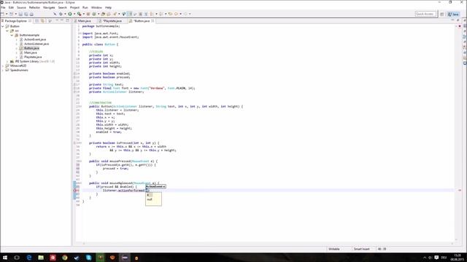Click the Quick Access search field

click(425, 14)
